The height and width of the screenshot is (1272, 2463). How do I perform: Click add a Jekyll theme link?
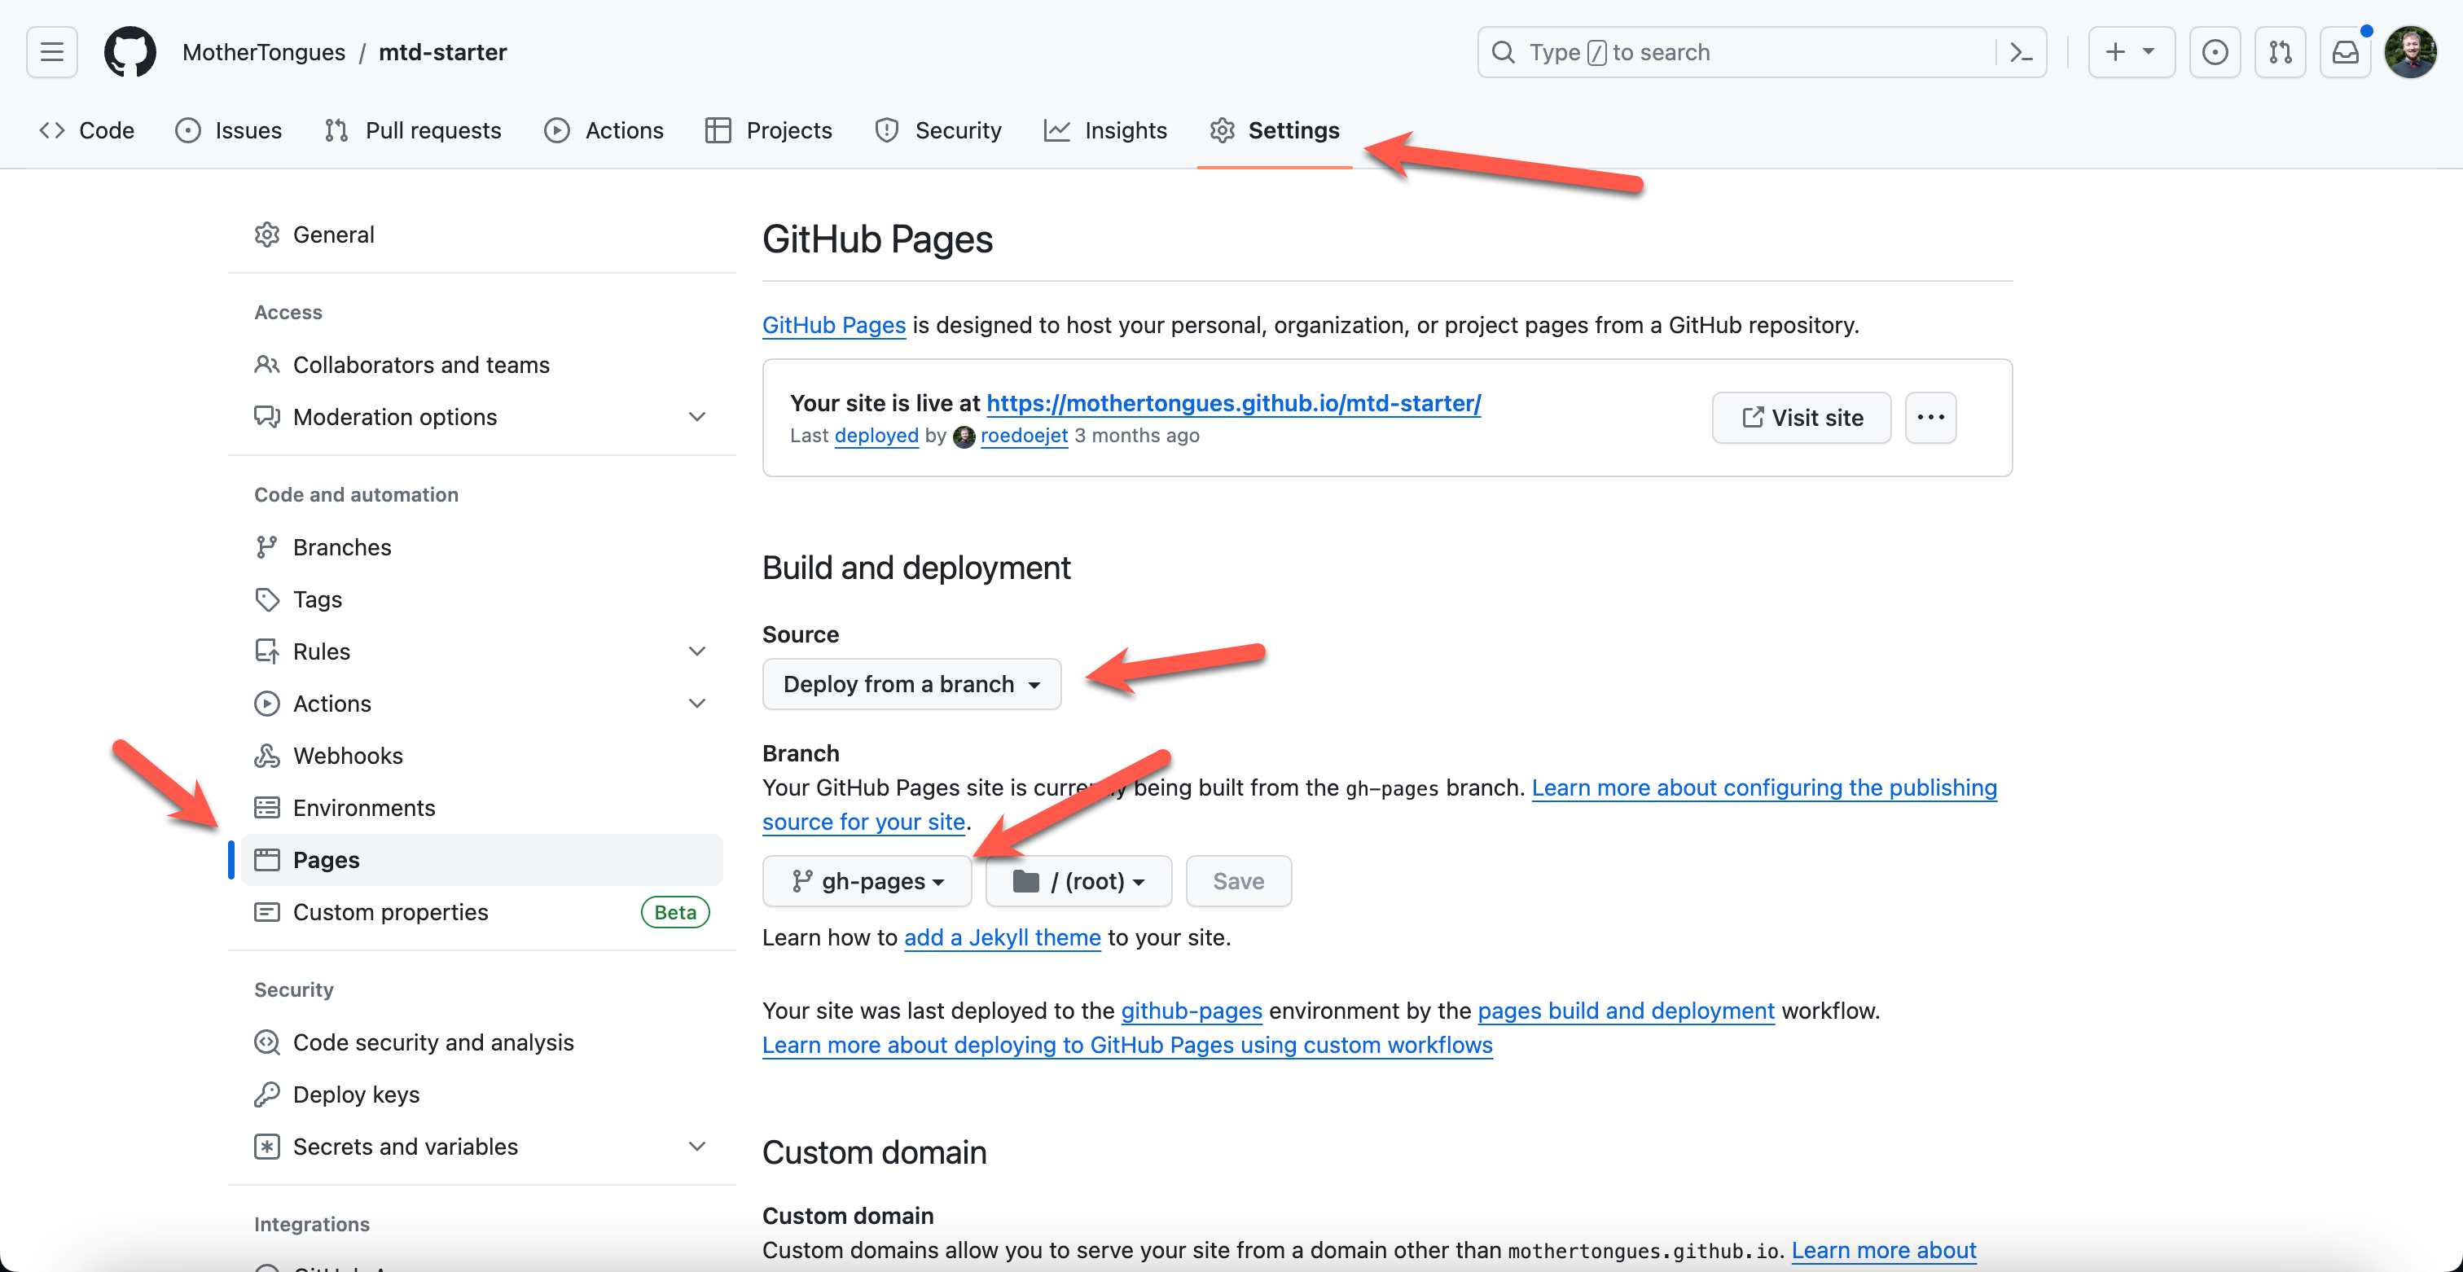click(x=1002, y=937)
